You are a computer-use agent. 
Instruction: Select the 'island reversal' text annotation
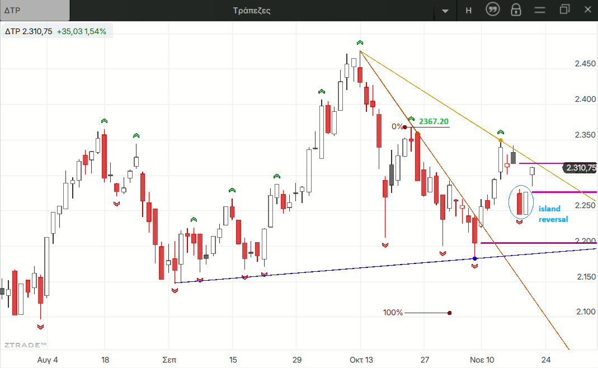point(553,214)
